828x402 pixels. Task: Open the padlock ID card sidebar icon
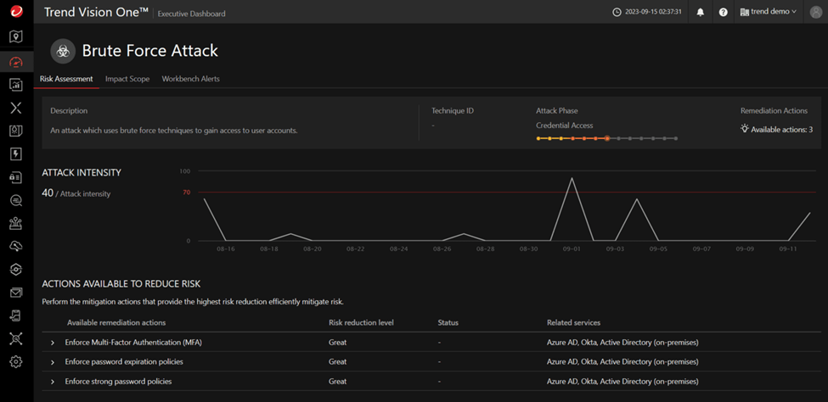coord(16,177)
